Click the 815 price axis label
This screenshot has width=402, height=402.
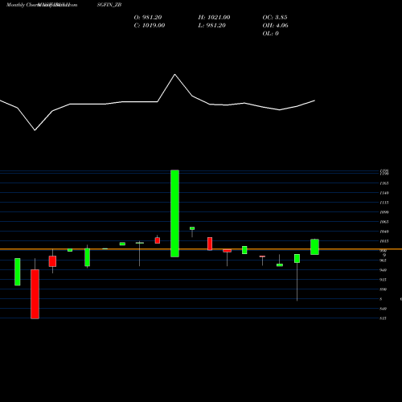pyautogui.click(x=384, y=318)
